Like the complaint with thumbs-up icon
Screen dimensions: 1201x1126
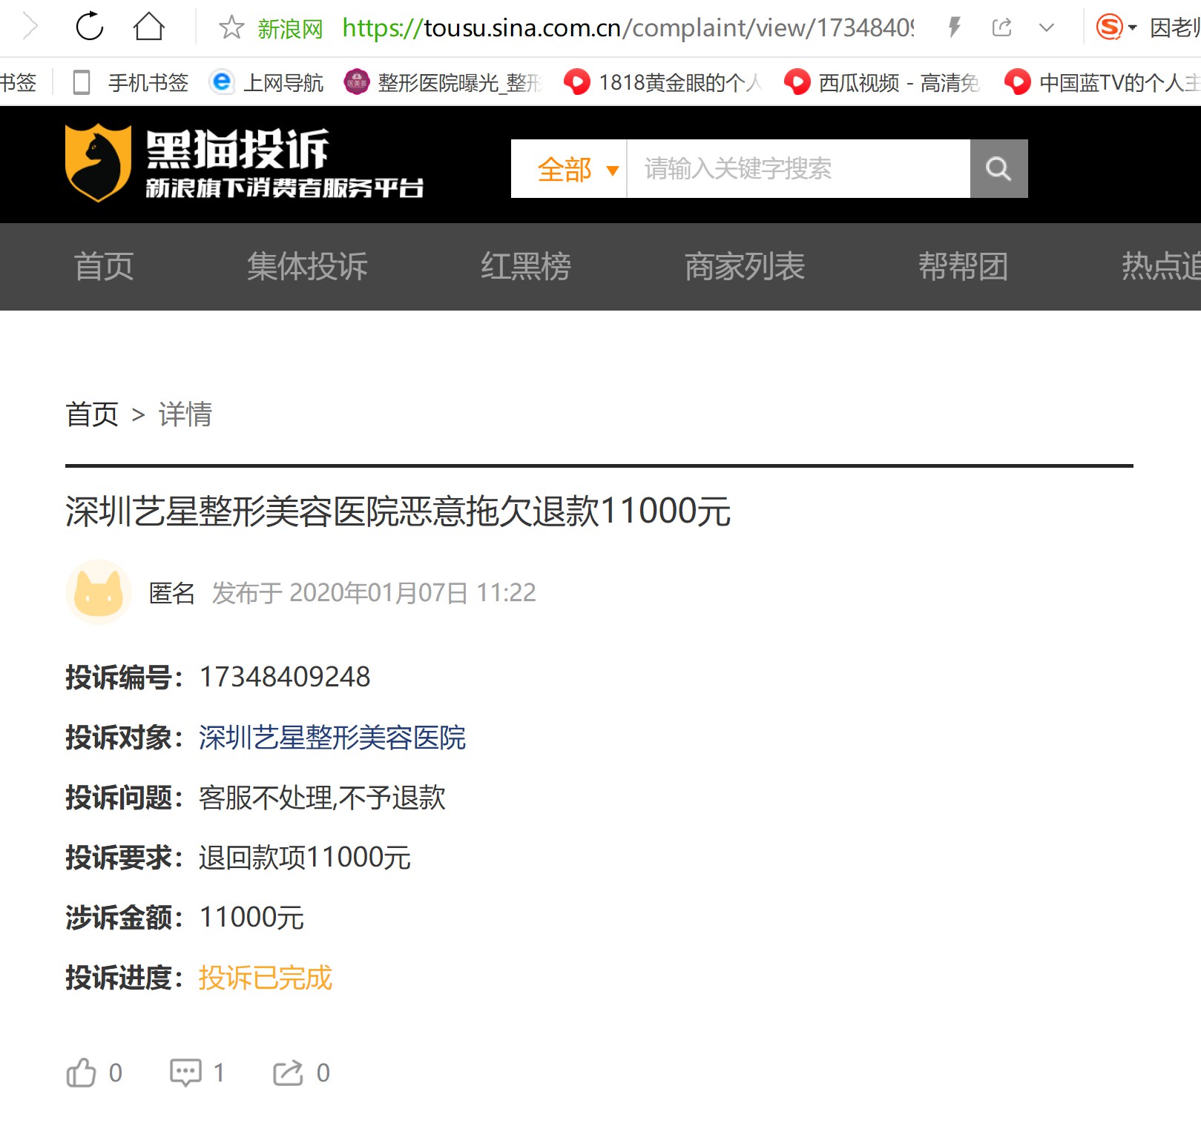(82, 1073)
